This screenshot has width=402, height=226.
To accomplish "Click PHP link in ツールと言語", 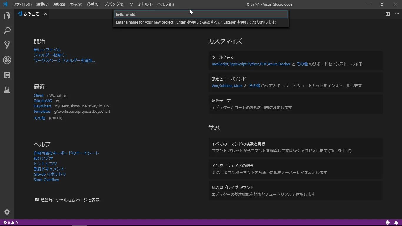I will [264, 64].
